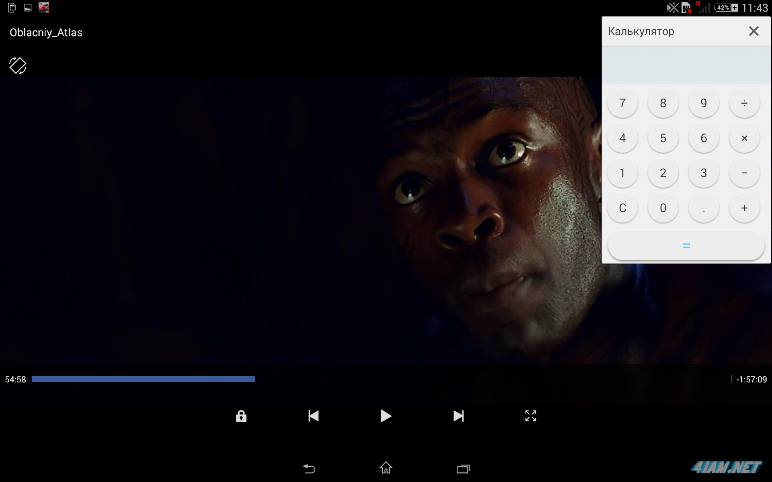Tap the equals button
Image resolution: width=772 pixels, height=482 pixels.
(686, 245)
